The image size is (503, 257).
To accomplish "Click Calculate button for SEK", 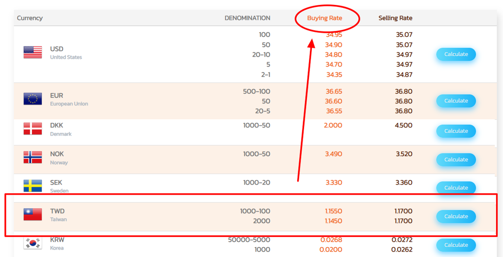I will point(456,188).
